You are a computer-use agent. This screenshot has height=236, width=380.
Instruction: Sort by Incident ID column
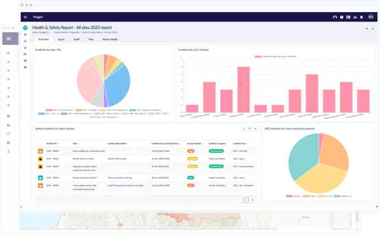point(53,144)
